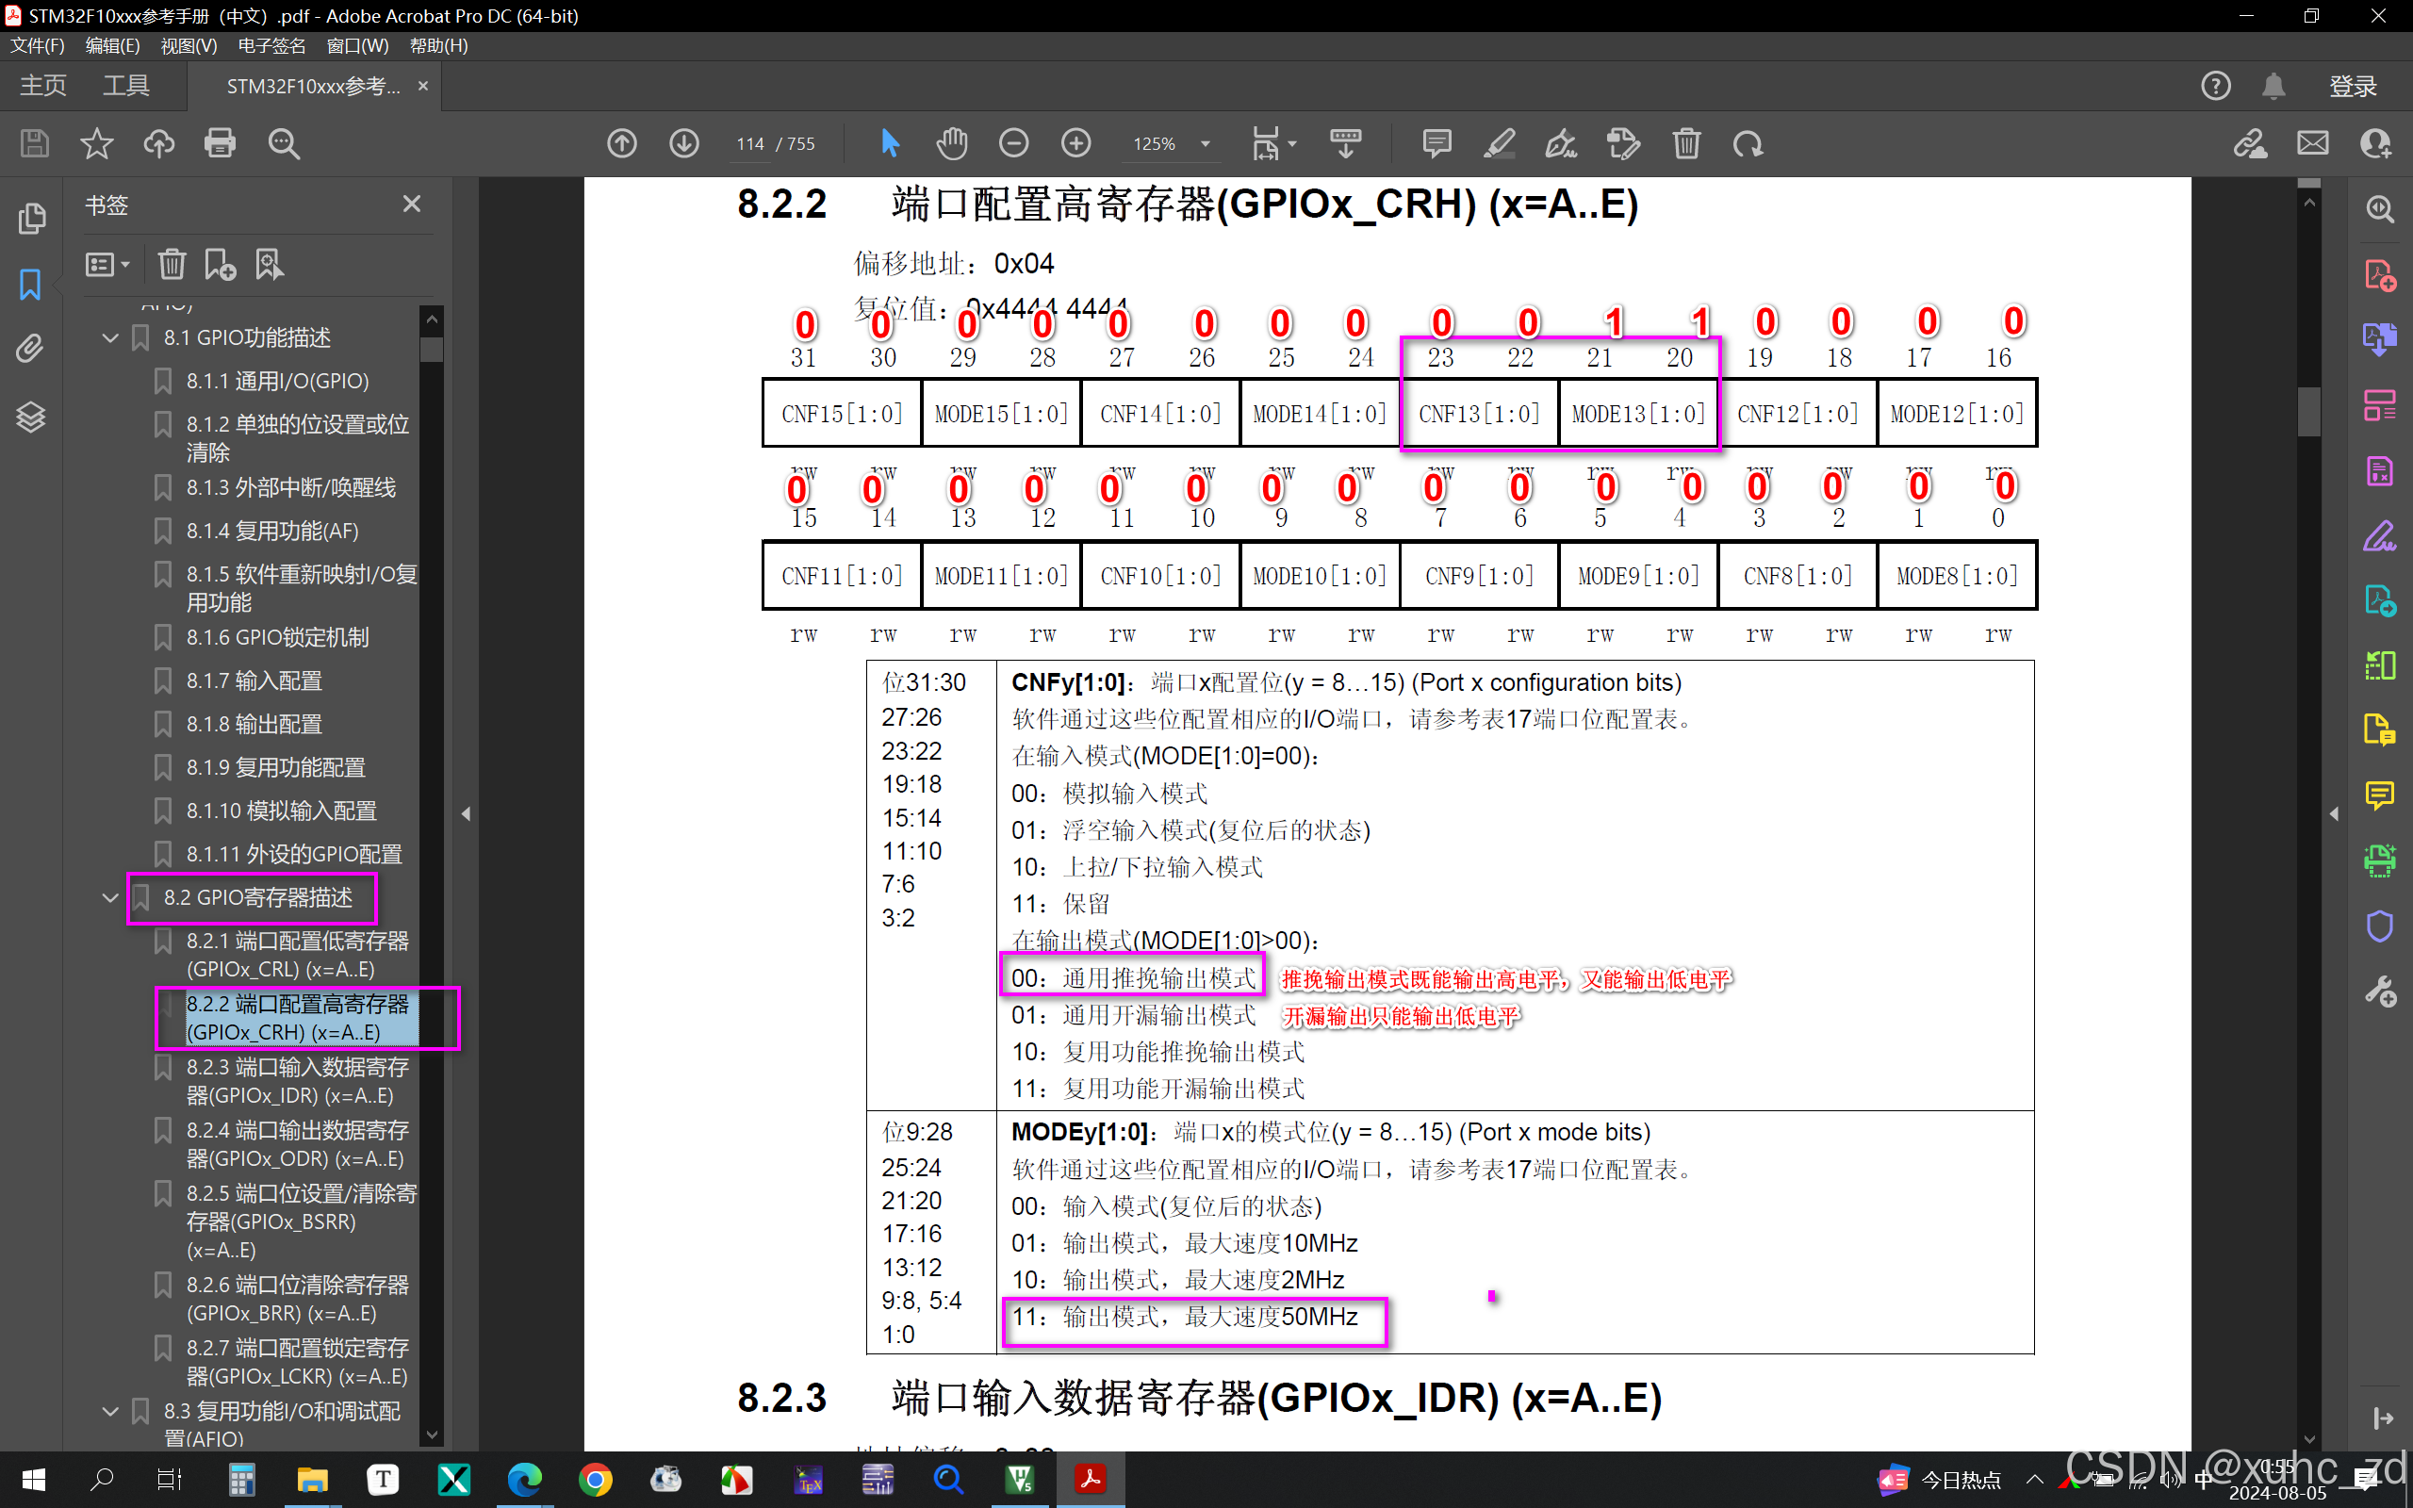Zoom out with minus button
The height and width of the screenshot is (1508, 2413).
point(1014,143)
